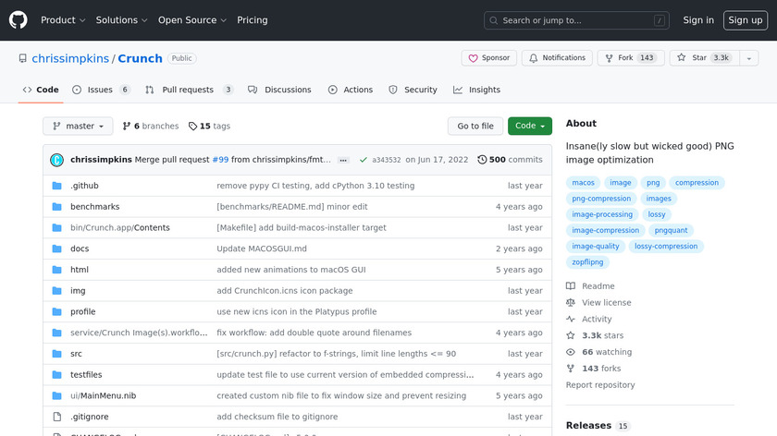This screenshot has height=436, width=777.
Task: Sponsor the repository with heart button
Action: (x=488, y=58)
